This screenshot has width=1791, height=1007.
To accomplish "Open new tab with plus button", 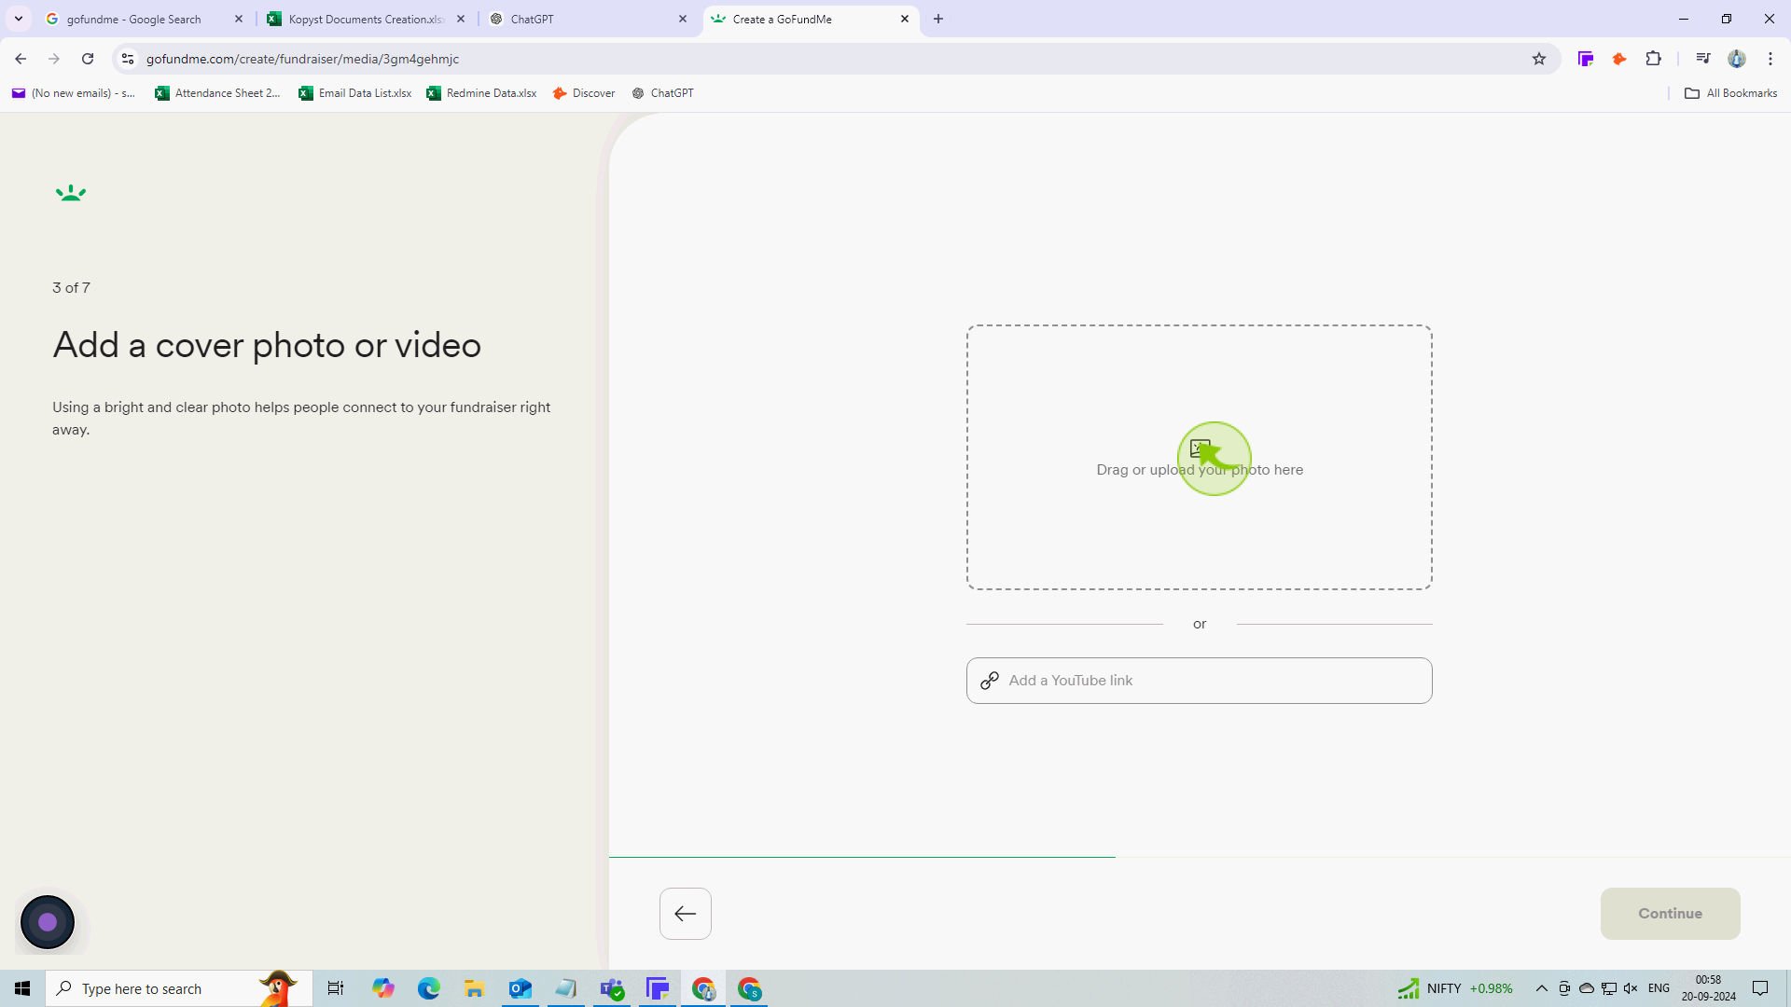I will (939, 19).
